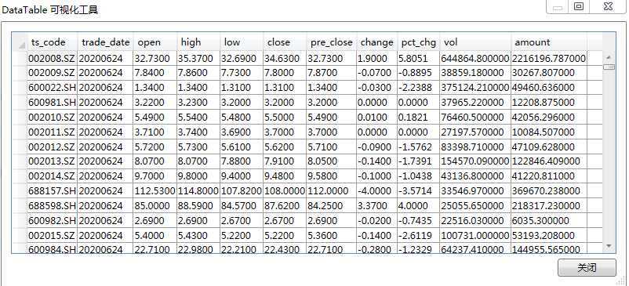Select amount value 47109.628000

pyautogui.click(x=549, y=147)
